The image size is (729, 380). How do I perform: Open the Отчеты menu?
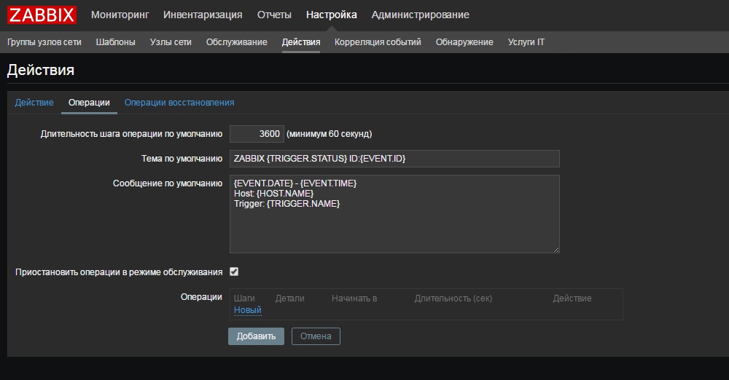tap(274, 15)
